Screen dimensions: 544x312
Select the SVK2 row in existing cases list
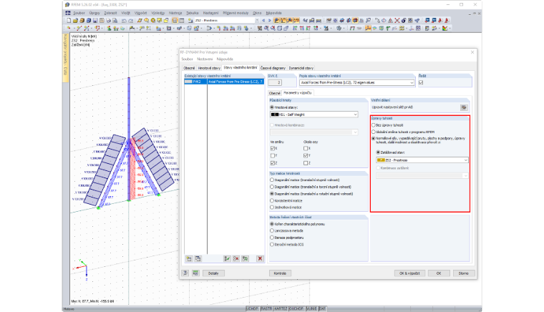[224, 82]
